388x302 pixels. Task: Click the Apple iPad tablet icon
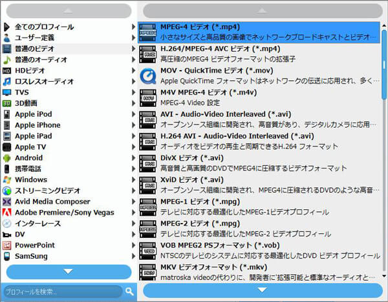pyautogui.click(x=6, y=136)
